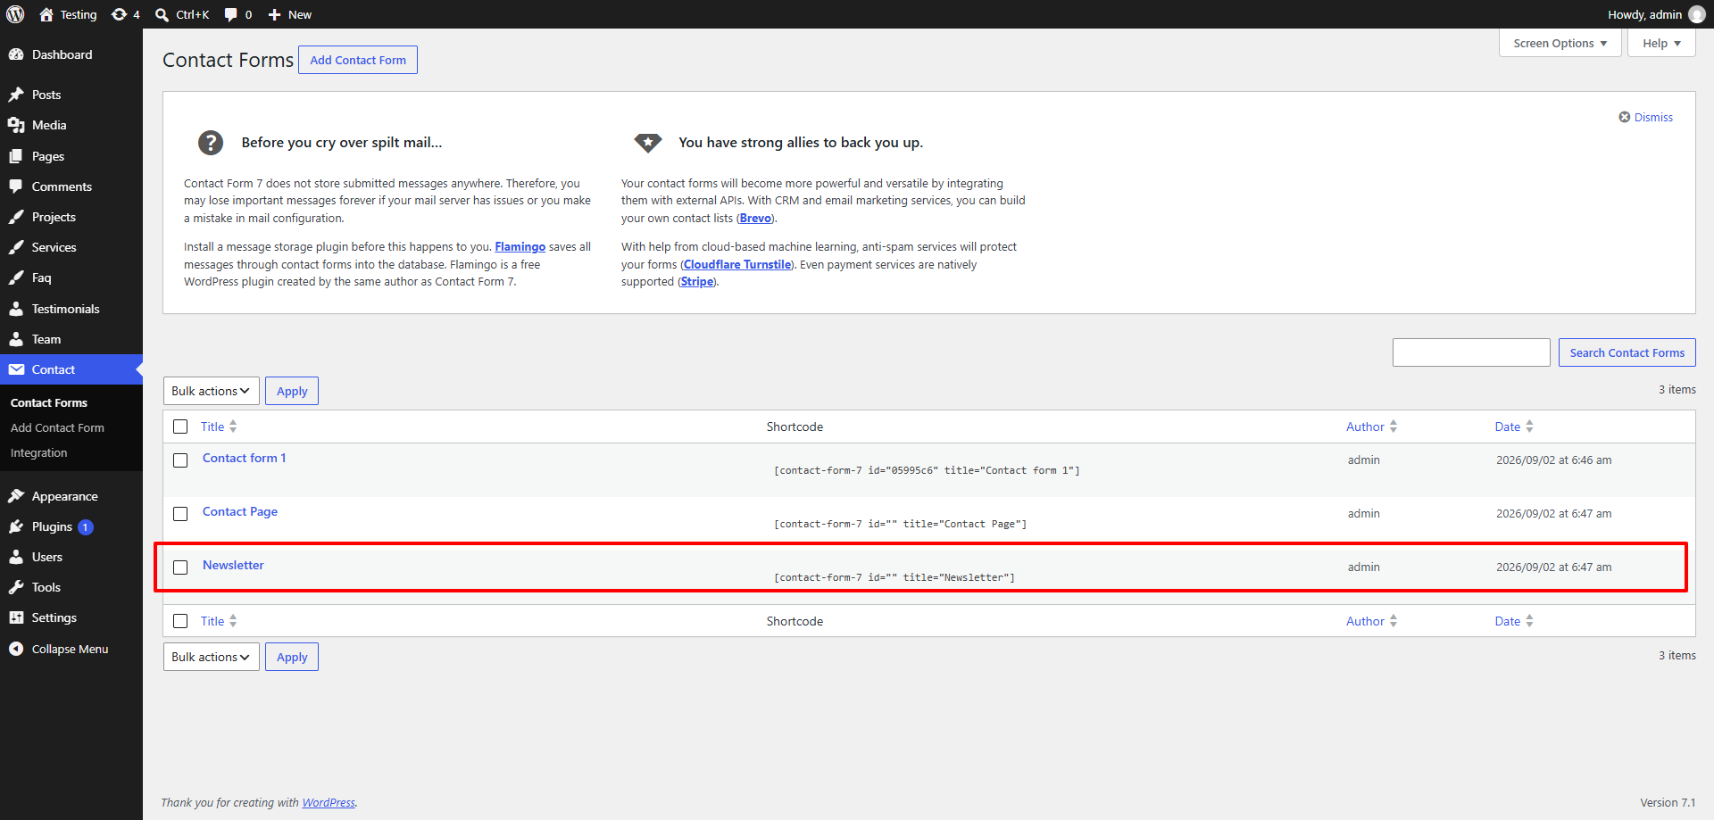Click the WordPress logo in admin bar
Screen dimensions: 1714x820
point(15,14)
